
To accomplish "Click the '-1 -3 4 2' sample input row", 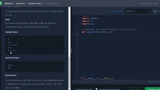I will pos(12,45).
